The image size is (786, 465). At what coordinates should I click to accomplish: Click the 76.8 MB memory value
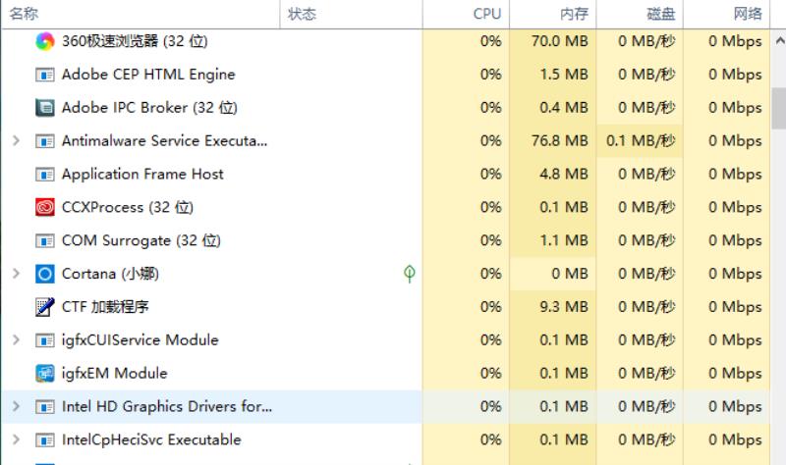tap(559, 141)
